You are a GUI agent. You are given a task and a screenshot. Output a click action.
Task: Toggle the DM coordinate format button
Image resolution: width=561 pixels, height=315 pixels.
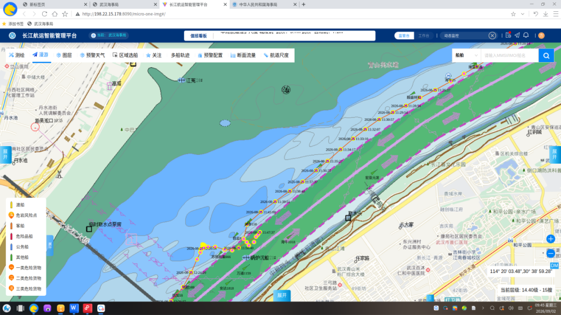554,265
